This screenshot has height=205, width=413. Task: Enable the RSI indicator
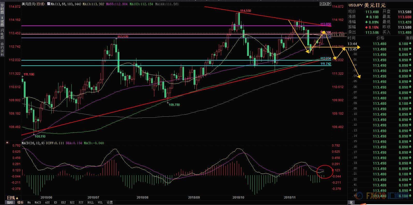click(72, 202)
